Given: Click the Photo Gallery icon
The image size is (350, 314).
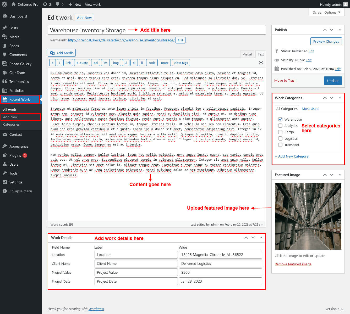Looking at the screenshot, I should (x=5, y=64).
